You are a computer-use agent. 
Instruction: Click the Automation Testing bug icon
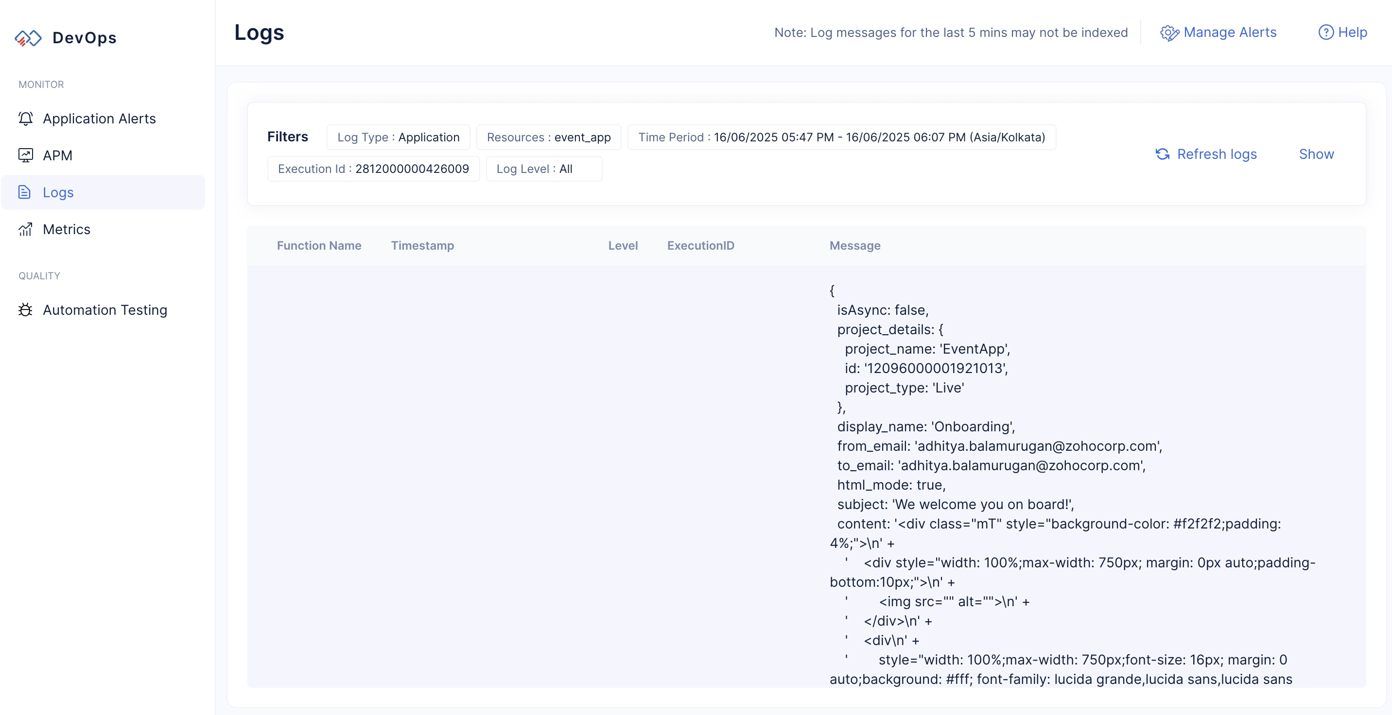25,309
